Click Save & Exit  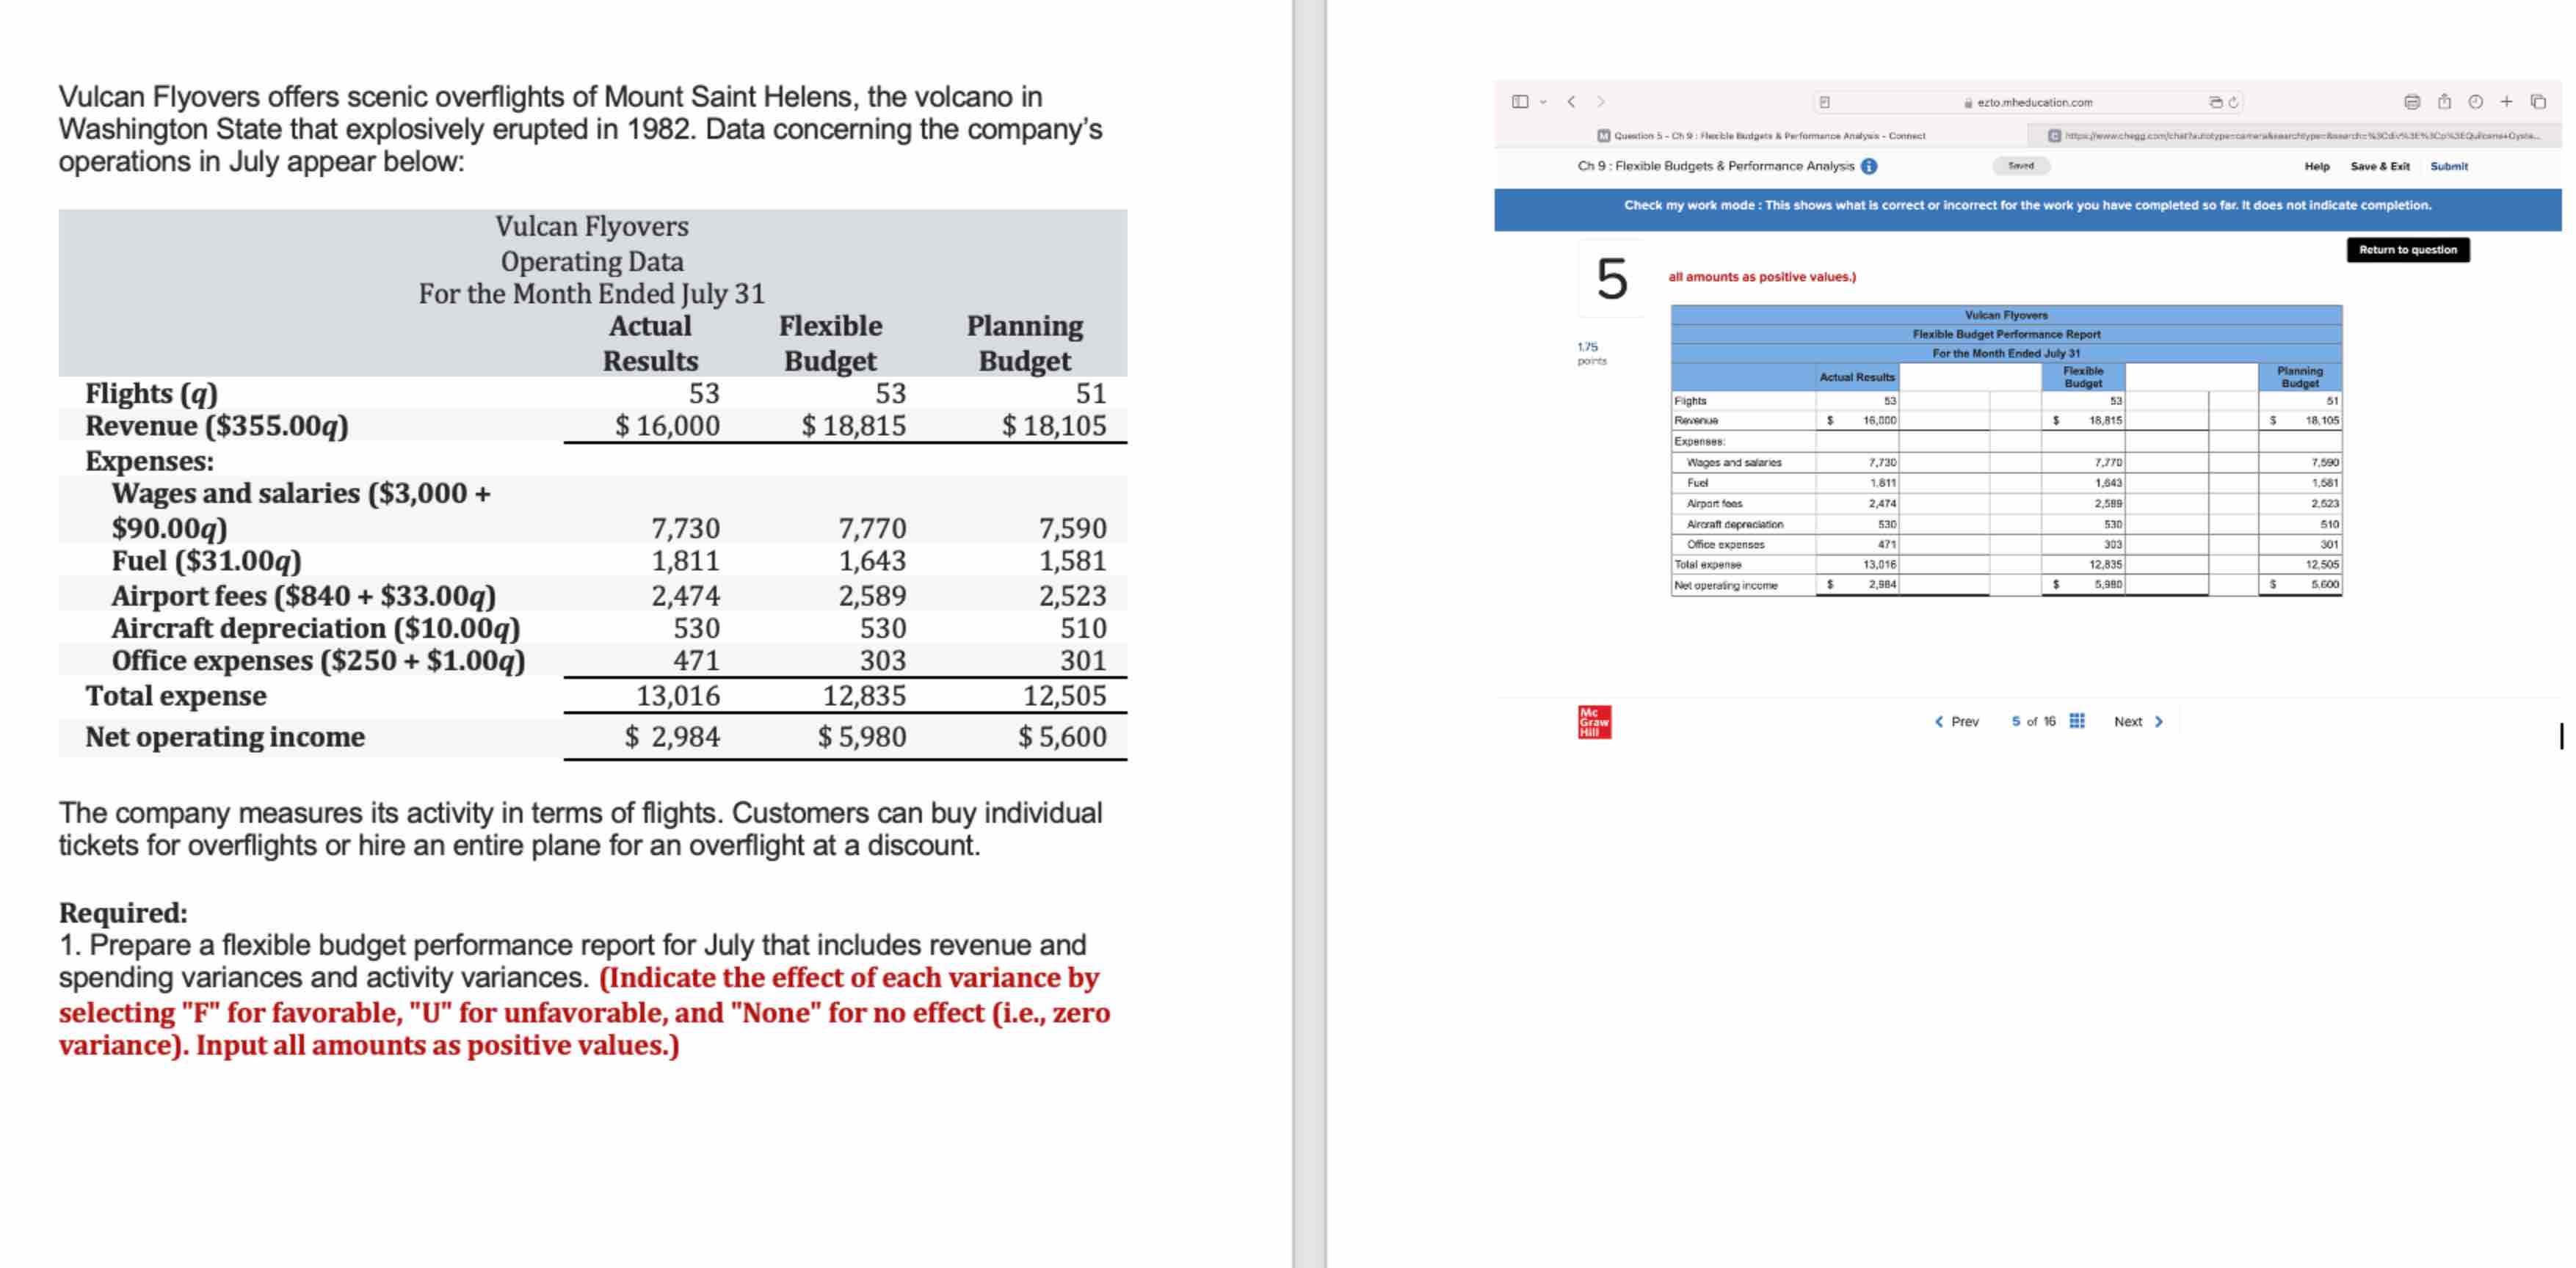coord(2379,166)
